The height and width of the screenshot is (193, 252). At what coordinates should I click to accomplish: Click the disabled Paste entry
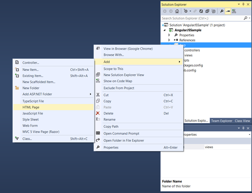(138, 107)
